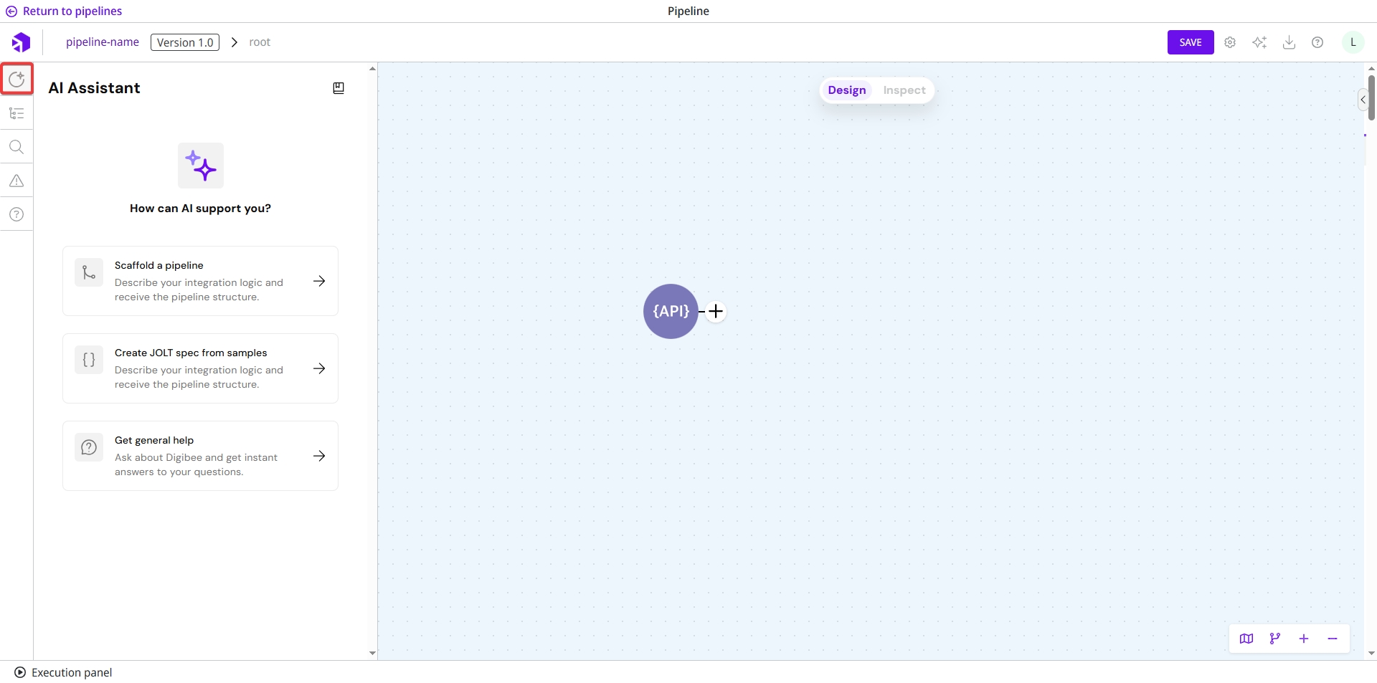Click the branch layout icon on canvas controls
1377x683 pixels.
[x=1275, y=639]
